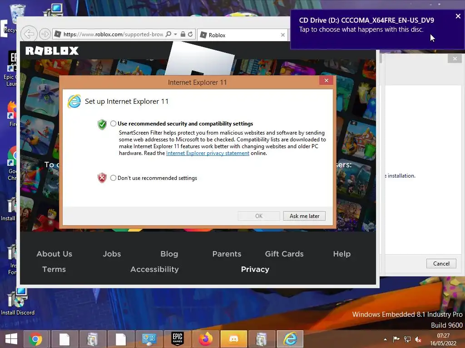Open Discord from the taskbar
The width and height of the screenshot is (465, 348).
pos(234,339)
